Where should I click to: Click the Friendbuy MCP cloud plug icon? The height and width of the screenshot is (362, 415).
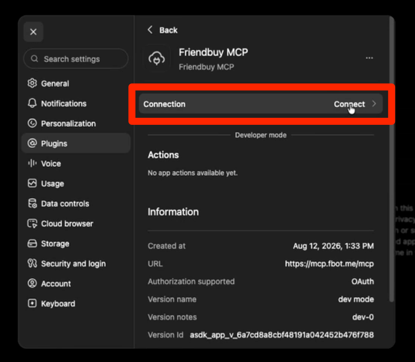[157, 58]
